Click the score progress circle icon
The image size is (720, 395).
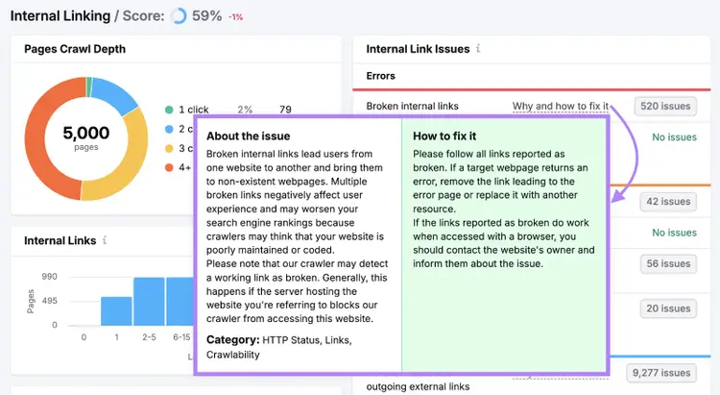179,16
